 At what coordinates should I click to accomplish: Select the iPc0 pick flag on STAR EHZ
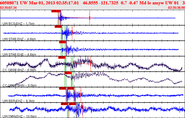[x=58, y=27]
